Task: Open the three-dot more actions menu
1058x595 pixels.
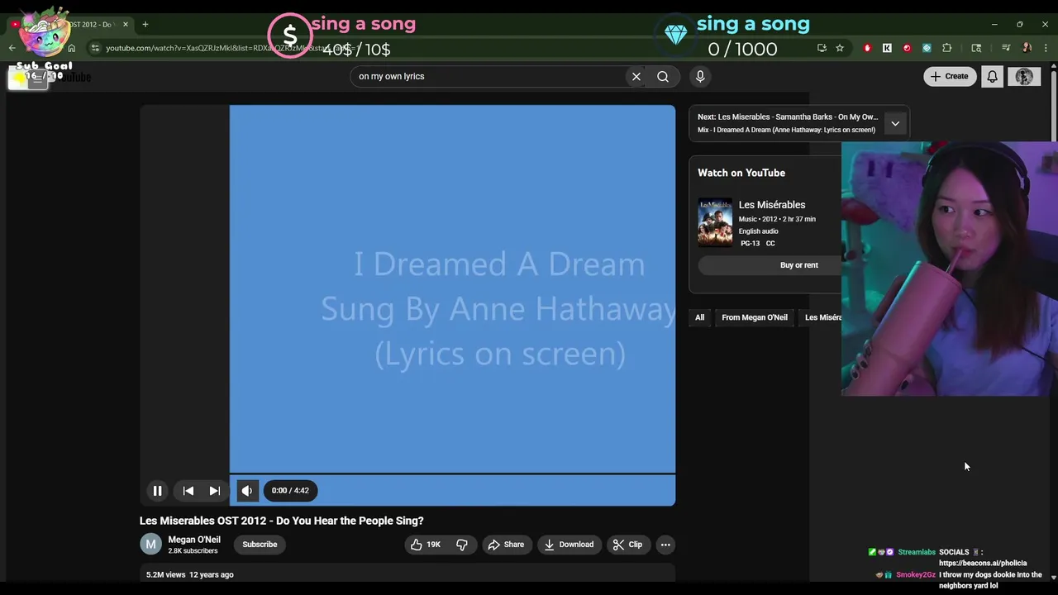Action: 665,545
